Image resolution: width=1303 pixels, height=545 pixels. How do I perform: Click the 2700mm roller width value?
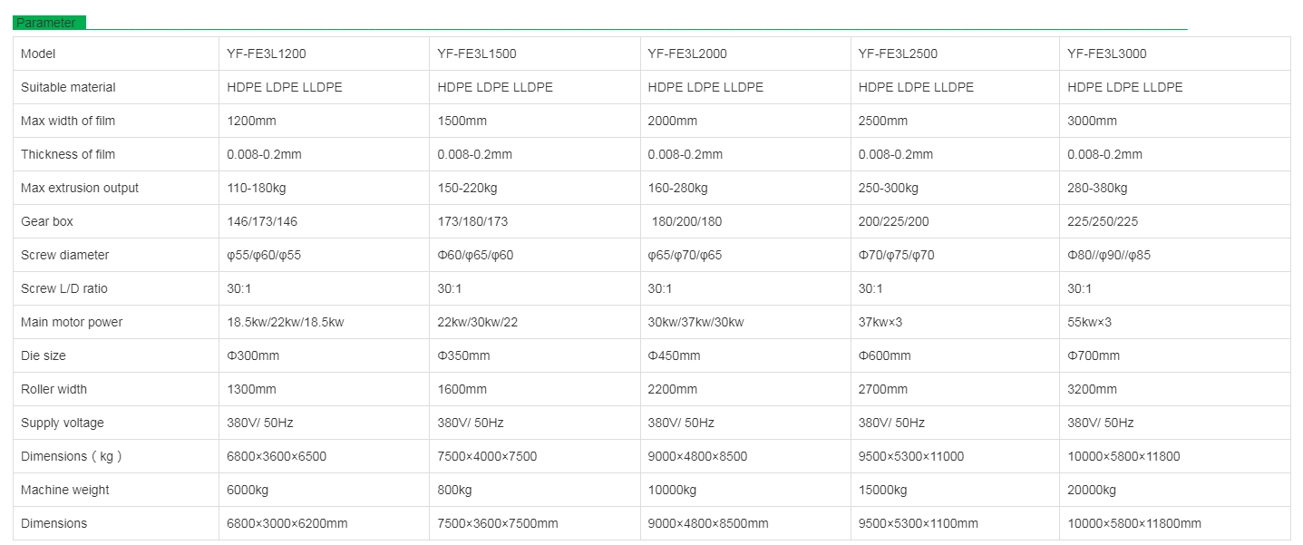(883, 389)
